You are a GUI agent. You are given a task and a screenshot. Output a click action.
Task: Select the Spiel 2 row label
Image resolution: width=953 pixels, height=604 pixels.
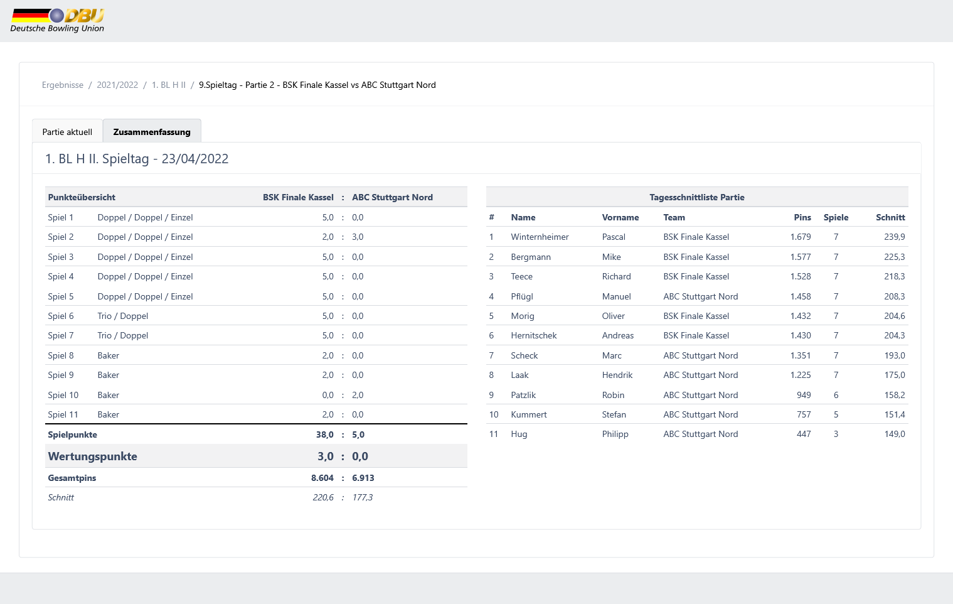point(61,237)
